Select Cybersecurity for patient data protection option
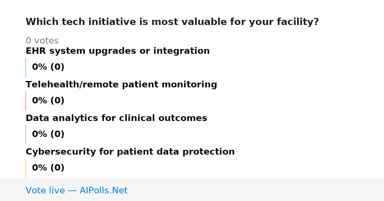384x201 pixels. tap(130, 152)
